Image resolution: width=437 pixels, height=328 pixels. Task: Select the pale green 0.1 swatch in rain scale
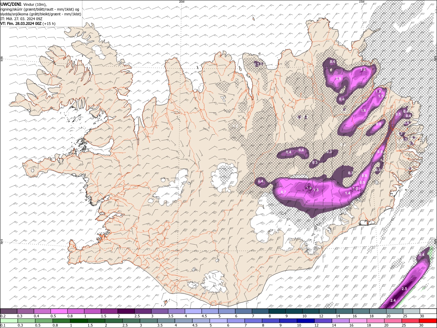[x=9, y=321]
